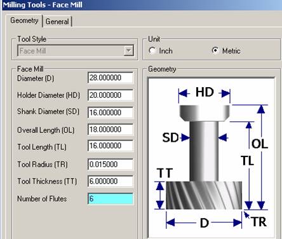Click the highlighted Number of Flutes field
Viewport: 282px width, 239px height.
click(111, 199)
